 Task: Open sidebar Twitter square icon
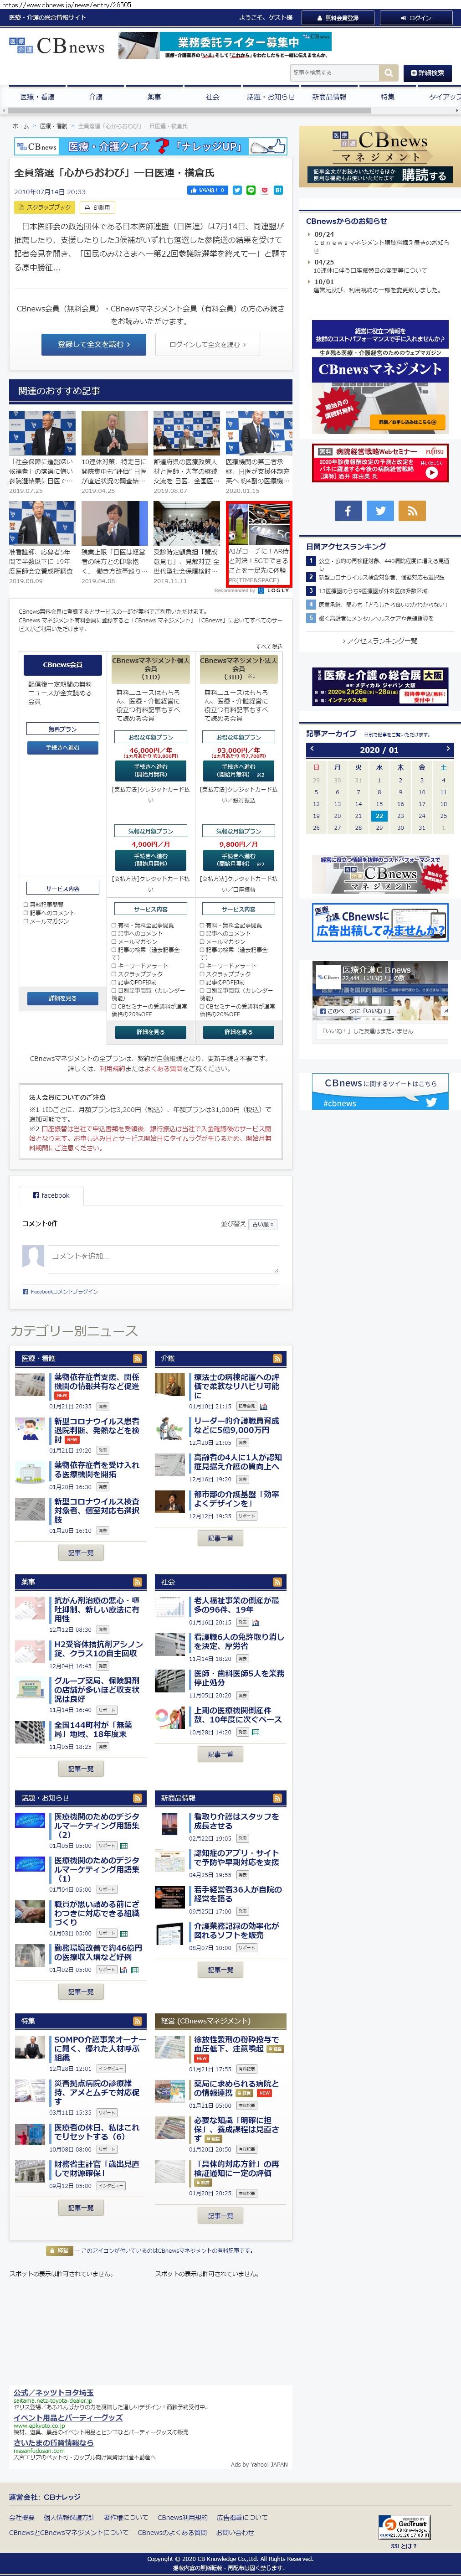[380, 510]
